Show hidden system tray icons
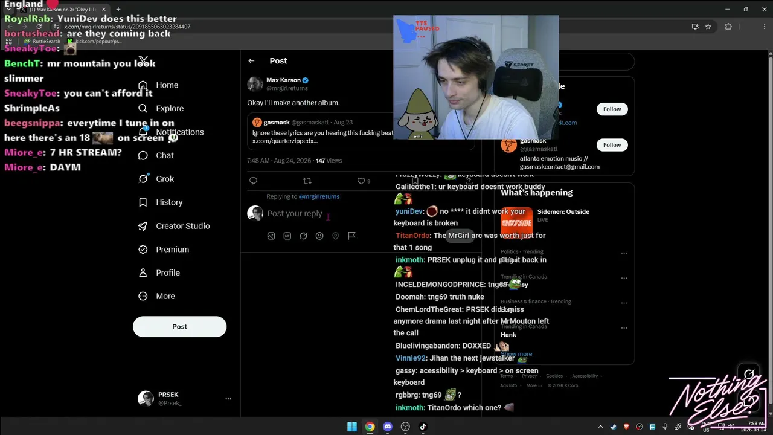The width and height of the screenshot is (773, 435). tap(600, 427)
